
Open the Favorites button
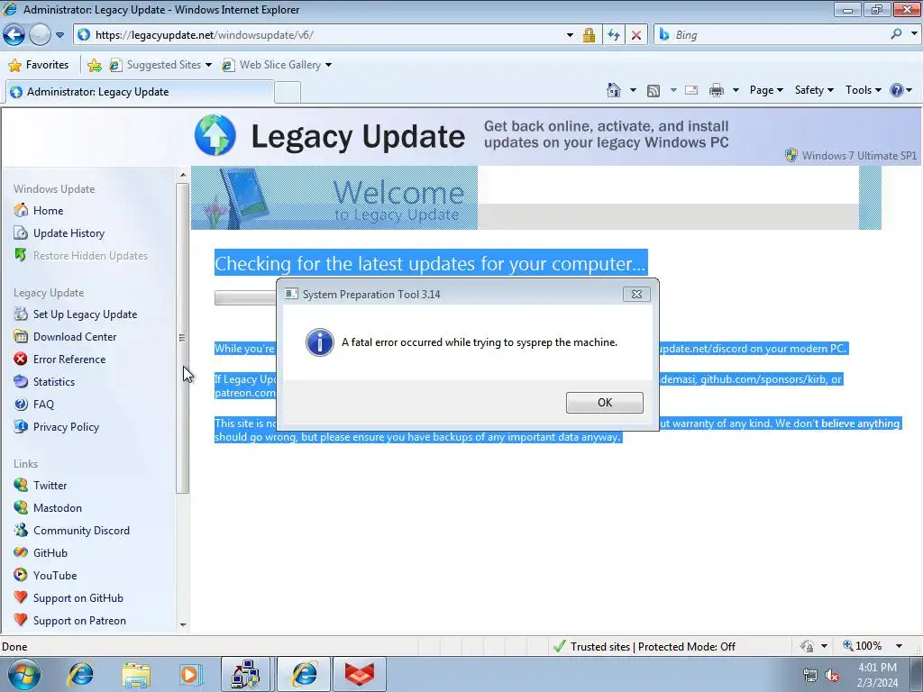(39, 65)
